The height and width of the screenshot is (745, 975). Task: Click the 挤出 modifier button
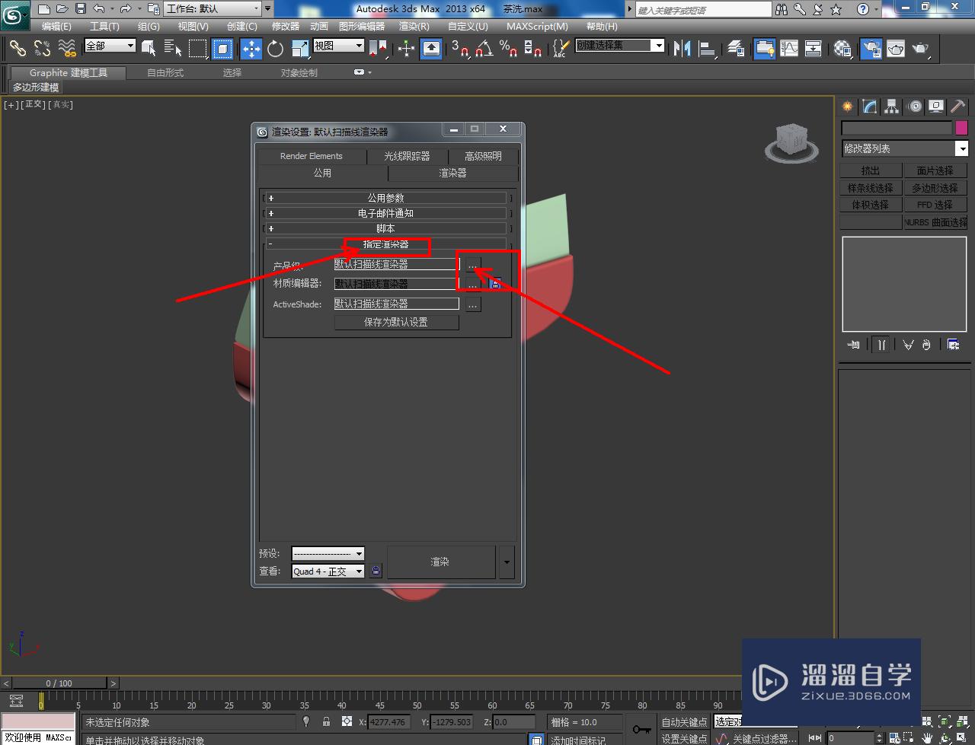pos(871,170)
